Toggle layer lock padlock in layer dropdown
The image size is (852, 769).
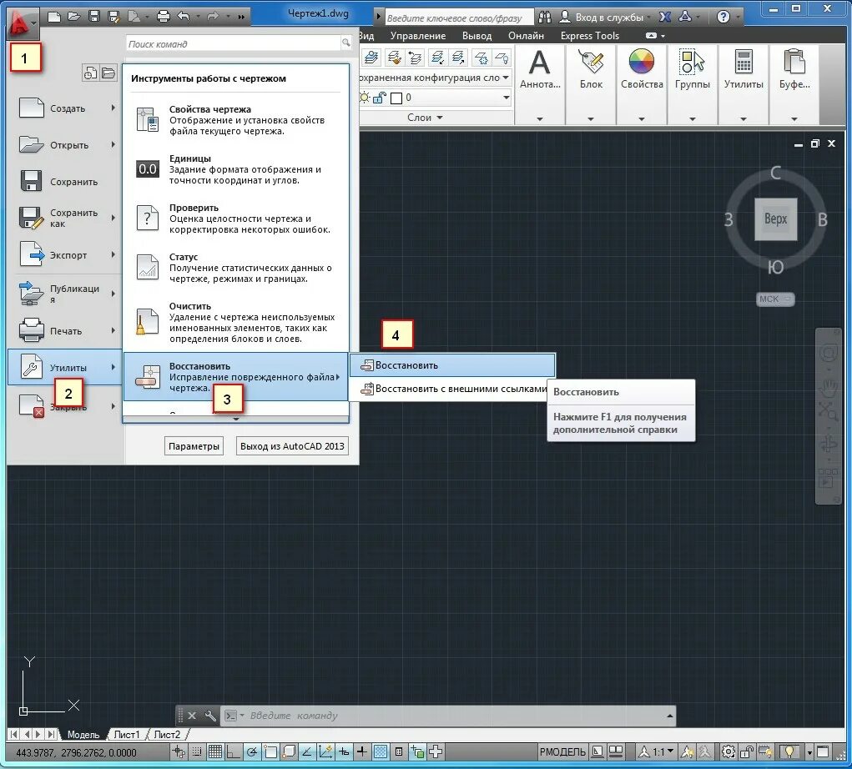point(380,98)
